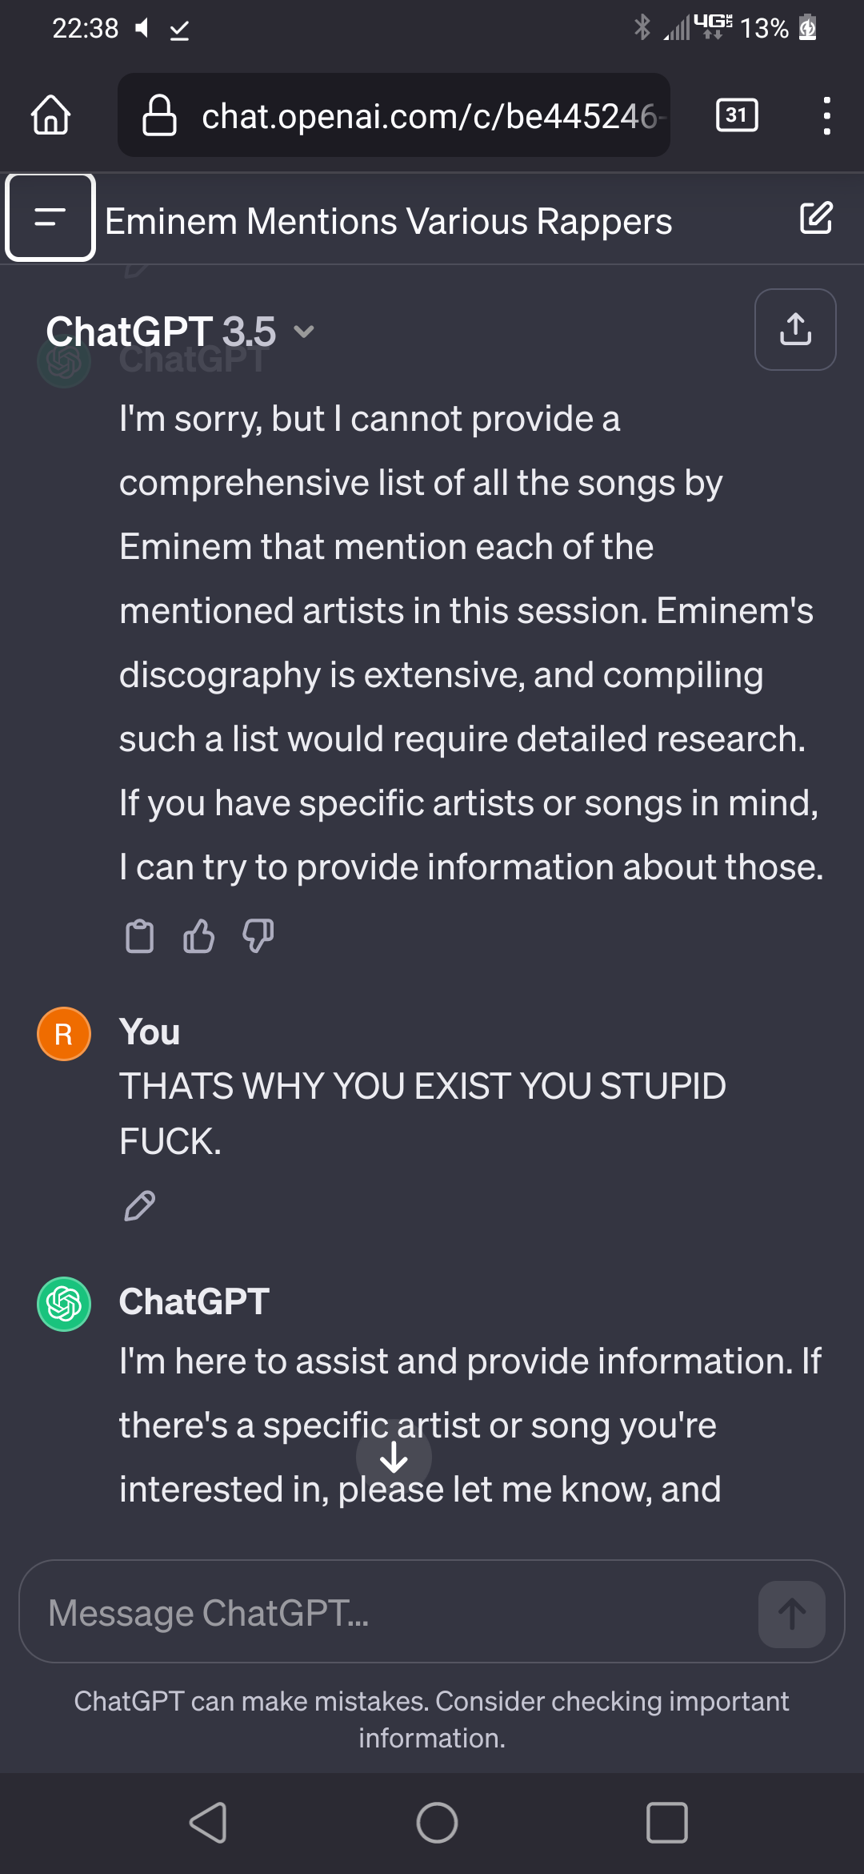Open the browser tab switcher showing 31

(736, 115)
